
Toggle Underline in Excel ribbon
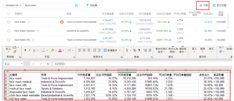[x=34, y=50]
